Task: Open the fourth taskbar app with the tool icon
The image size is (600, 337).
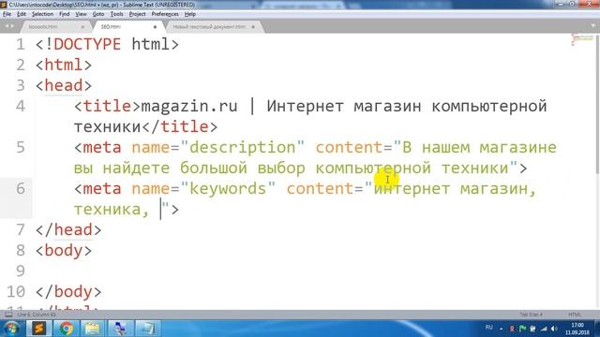Action: 120,329
